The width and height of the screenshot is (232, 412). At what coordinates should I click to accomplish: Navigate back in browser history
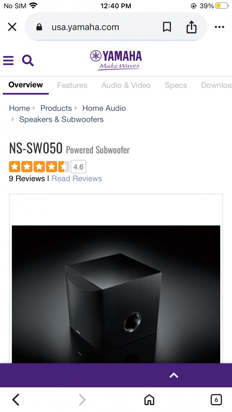[16, 400]
